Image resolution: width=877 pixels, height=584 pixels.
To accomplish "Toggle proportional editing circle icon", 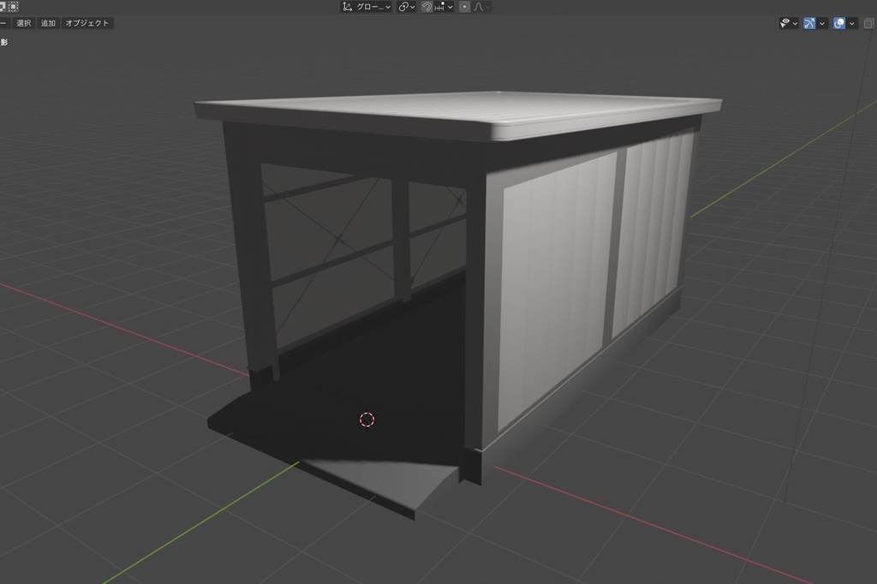I will coord(464,7).
